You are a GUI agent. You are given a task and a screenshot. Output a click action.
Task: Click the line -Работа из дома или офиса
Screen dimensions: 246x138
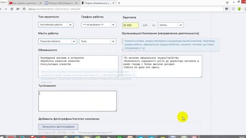point(141,67)
